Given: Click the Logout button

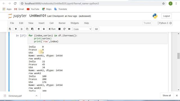Looking at the screenshot, I should tap(166, 16).
